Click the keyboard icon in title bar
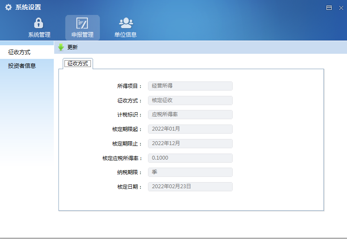The height and width of the screenshot is (239, 347). point(329,8)
